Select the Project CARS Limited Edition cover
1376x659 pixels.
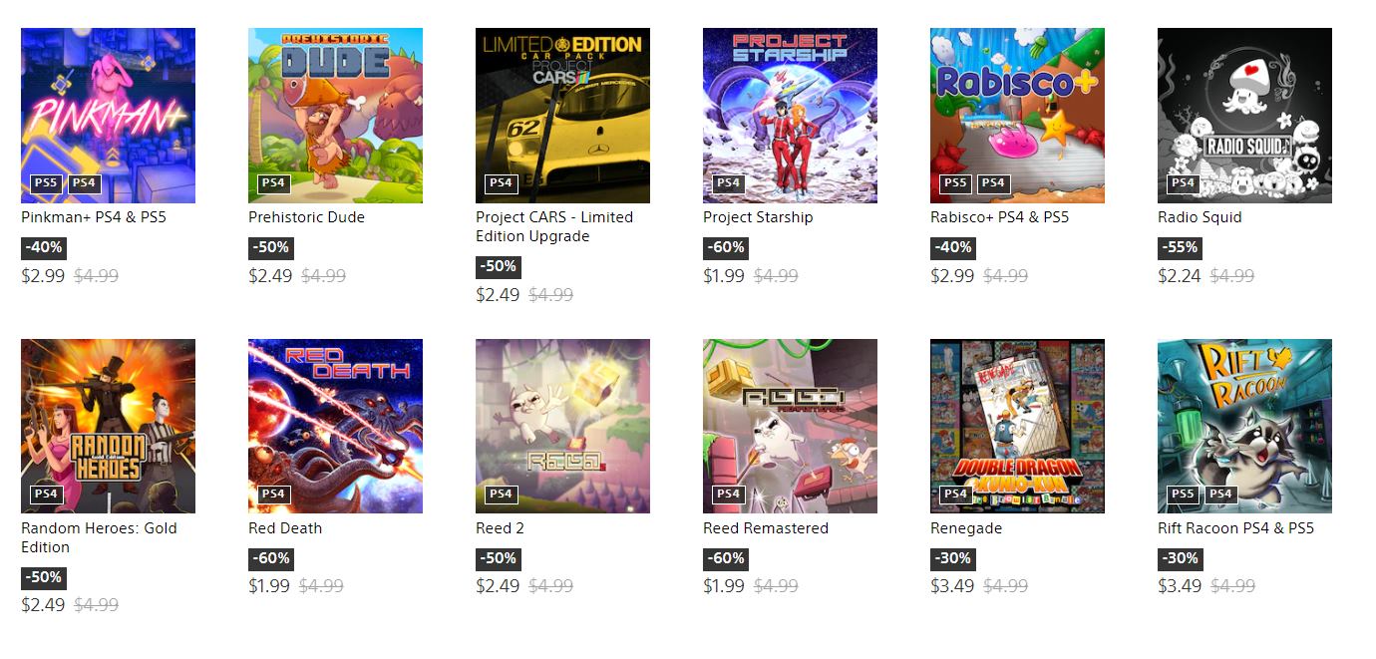(x=562, y=116)
